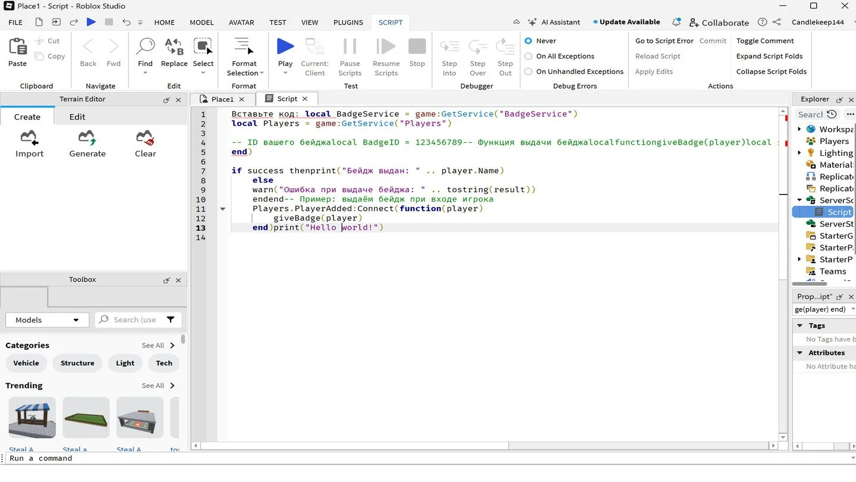Image resolution: width=856 pixels, height=482 pixels.
Task: Click the Generate terrain icon
Action: (x=87, y=138)
